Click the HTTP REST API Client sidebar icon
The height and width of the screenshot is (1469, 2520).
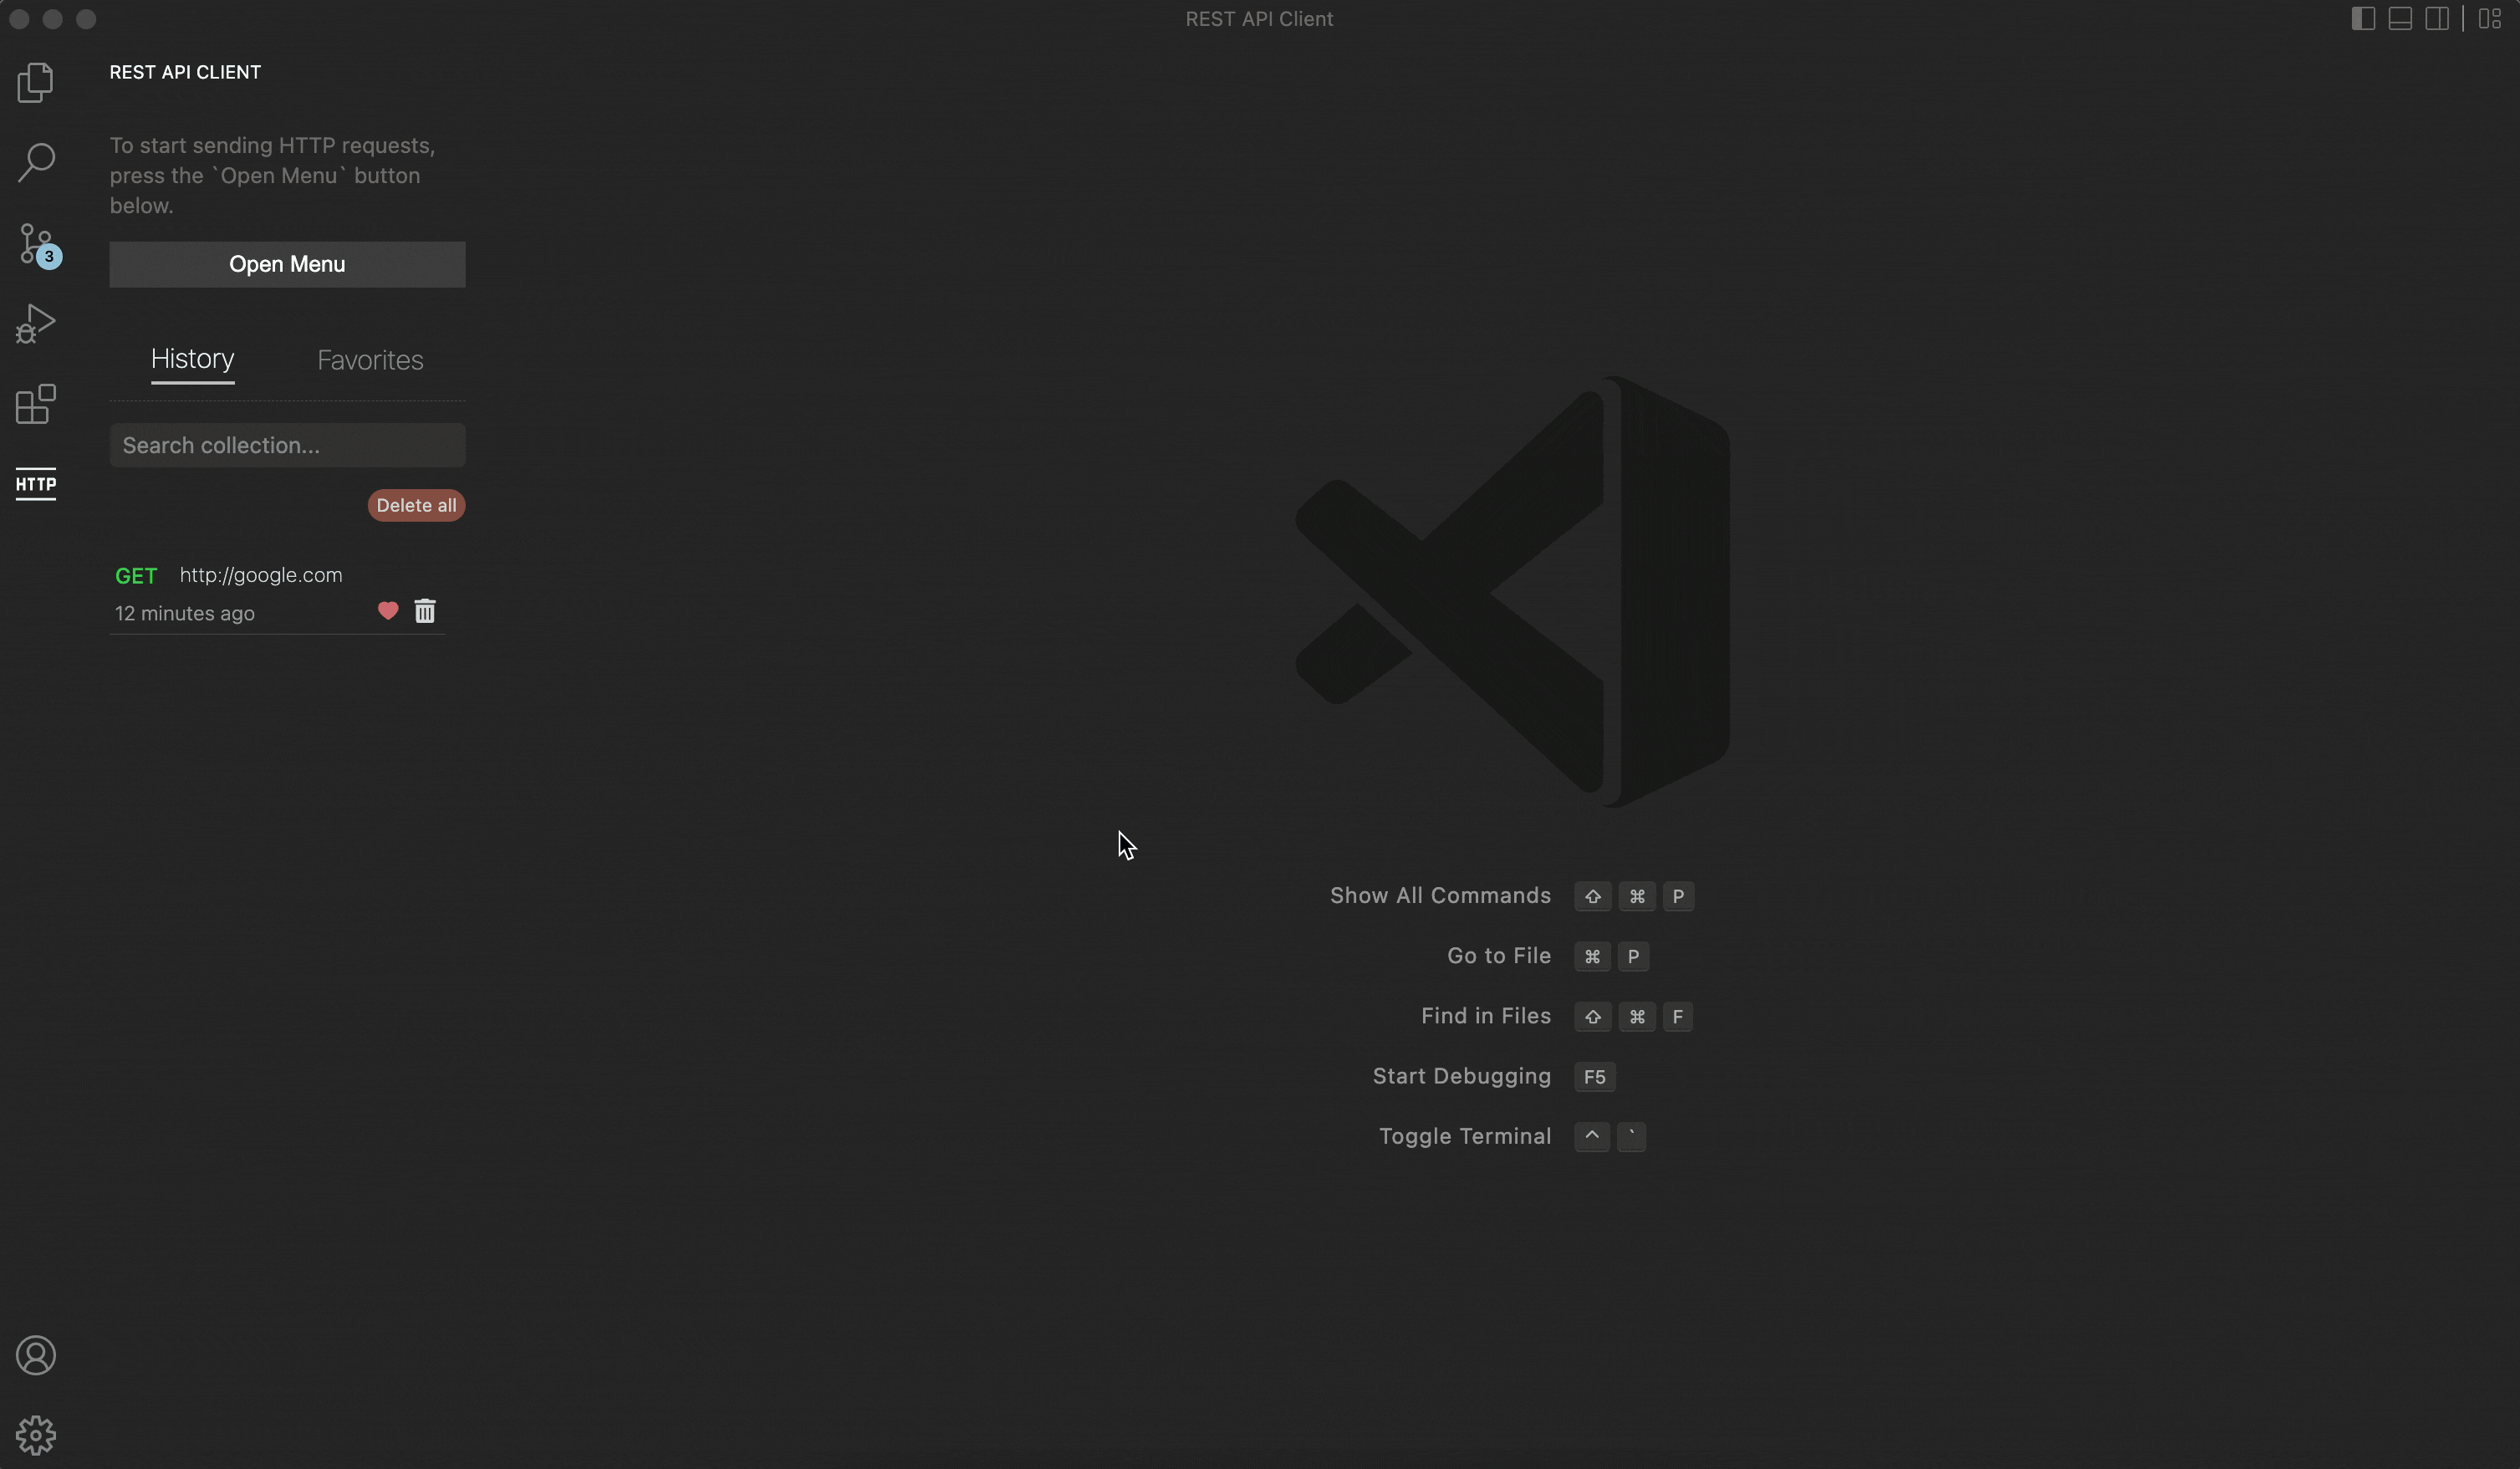(x=35, y=484)
